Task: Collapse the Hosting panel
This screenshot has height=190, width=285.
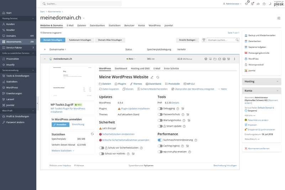Action: pos(278,81)
